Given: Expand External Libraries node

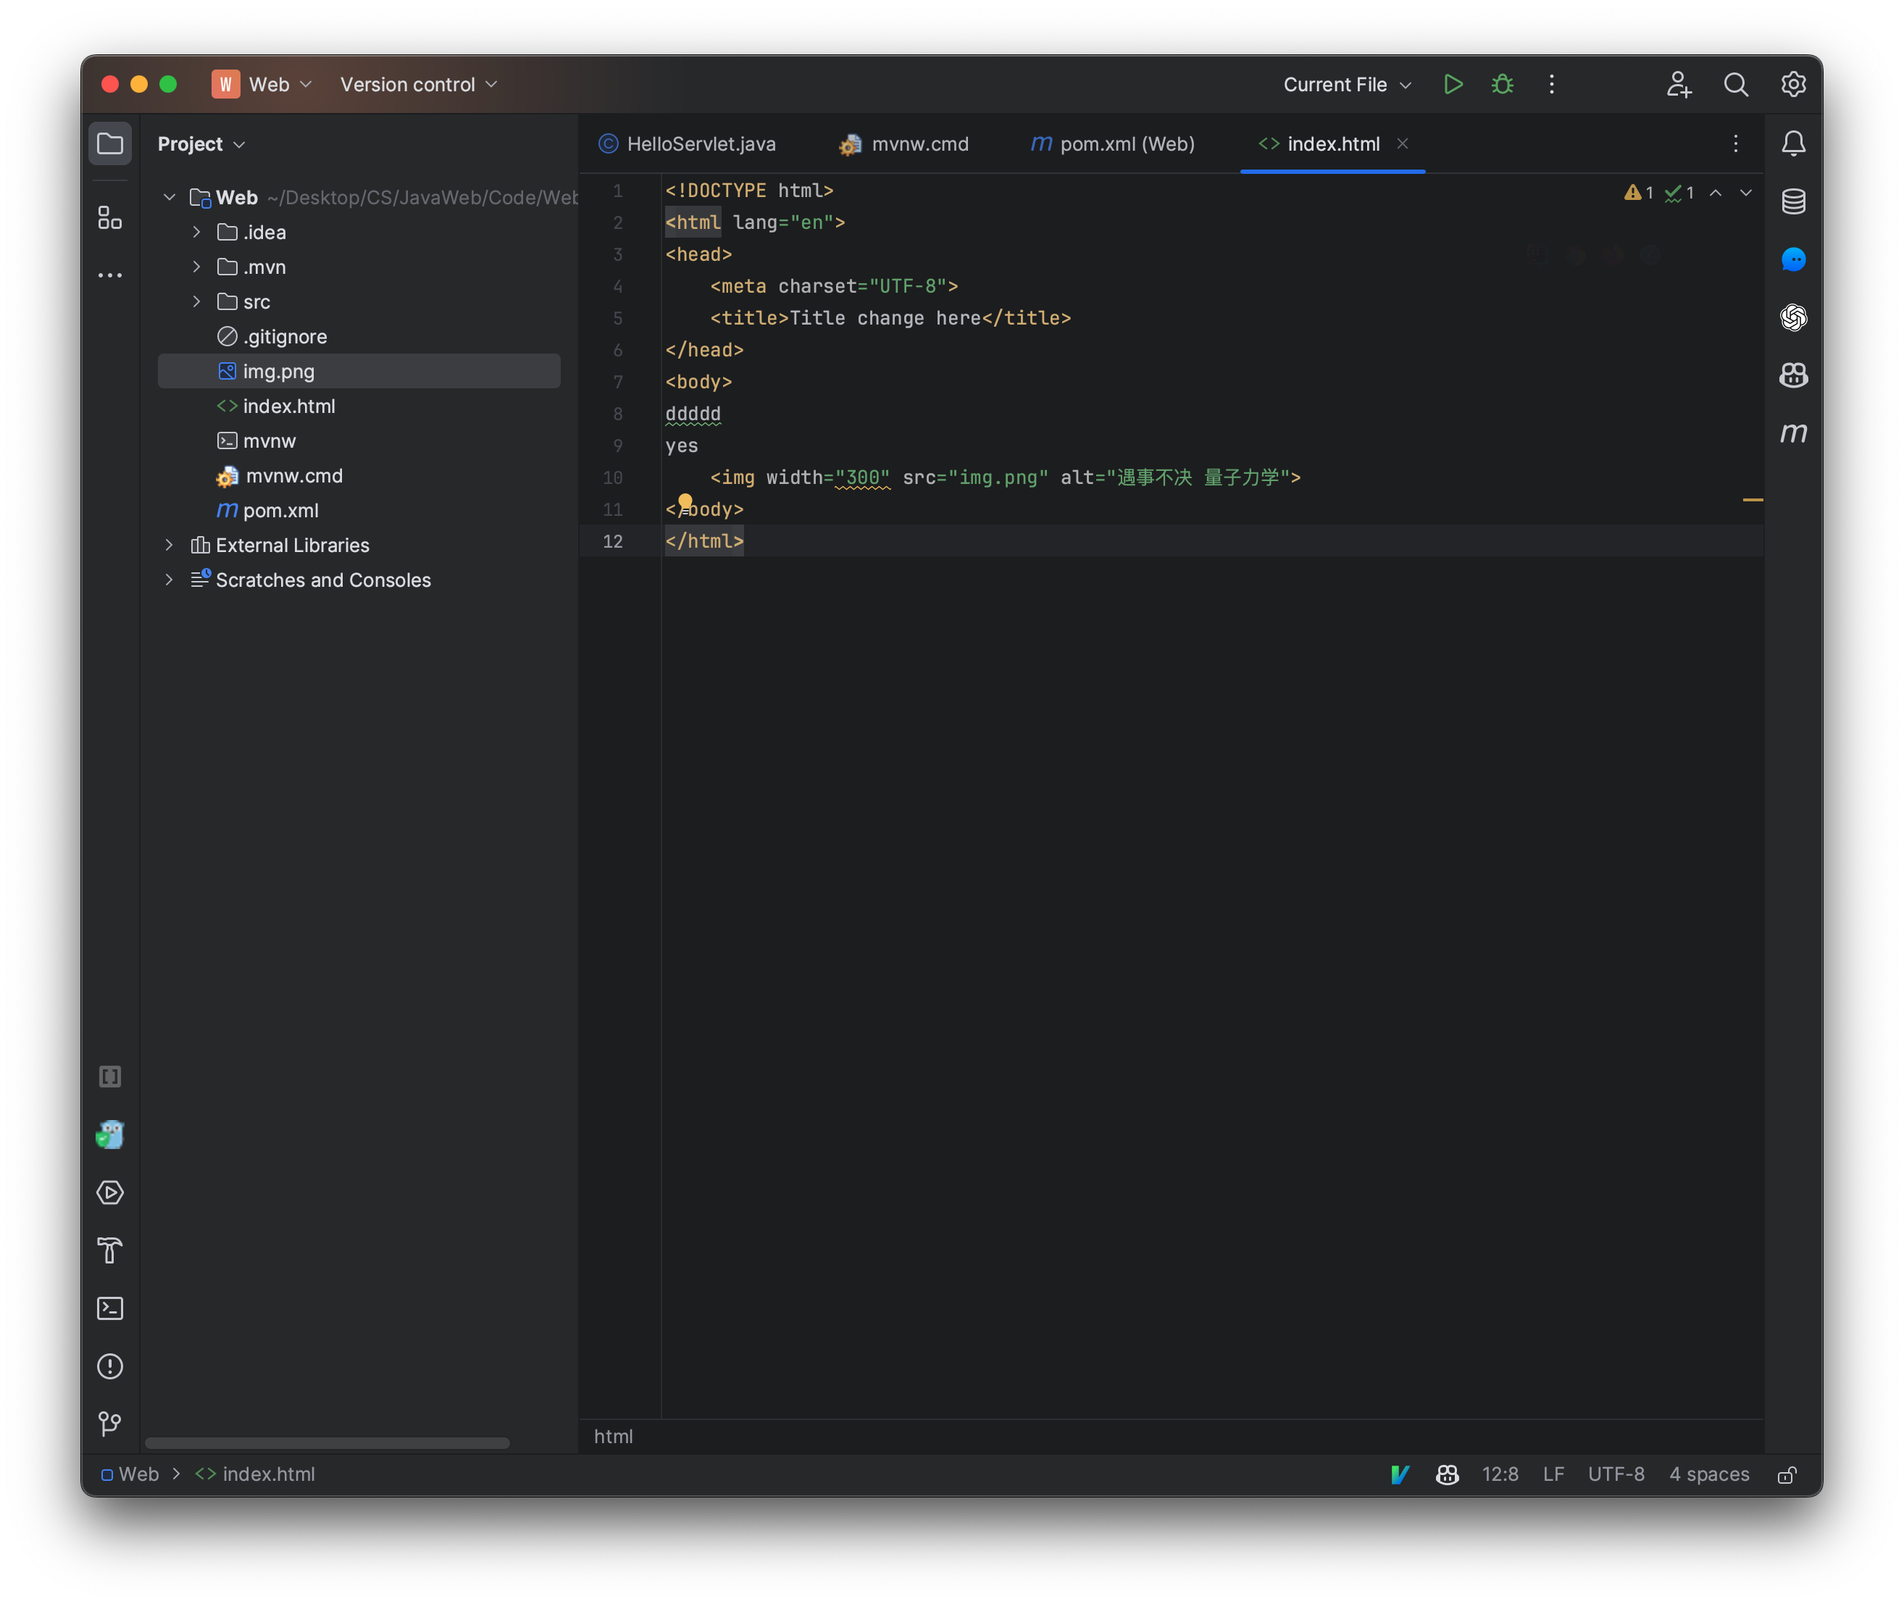Looking at the screenshot, I should [x=169, y=545].
